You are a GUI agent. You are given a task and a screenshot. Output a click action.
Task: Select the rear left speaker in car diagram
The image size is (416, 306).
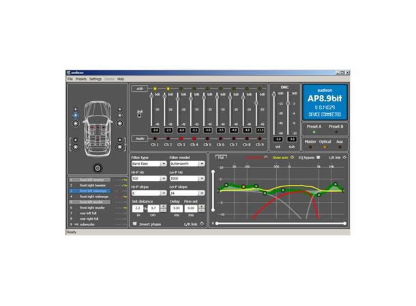click(76, 147)
